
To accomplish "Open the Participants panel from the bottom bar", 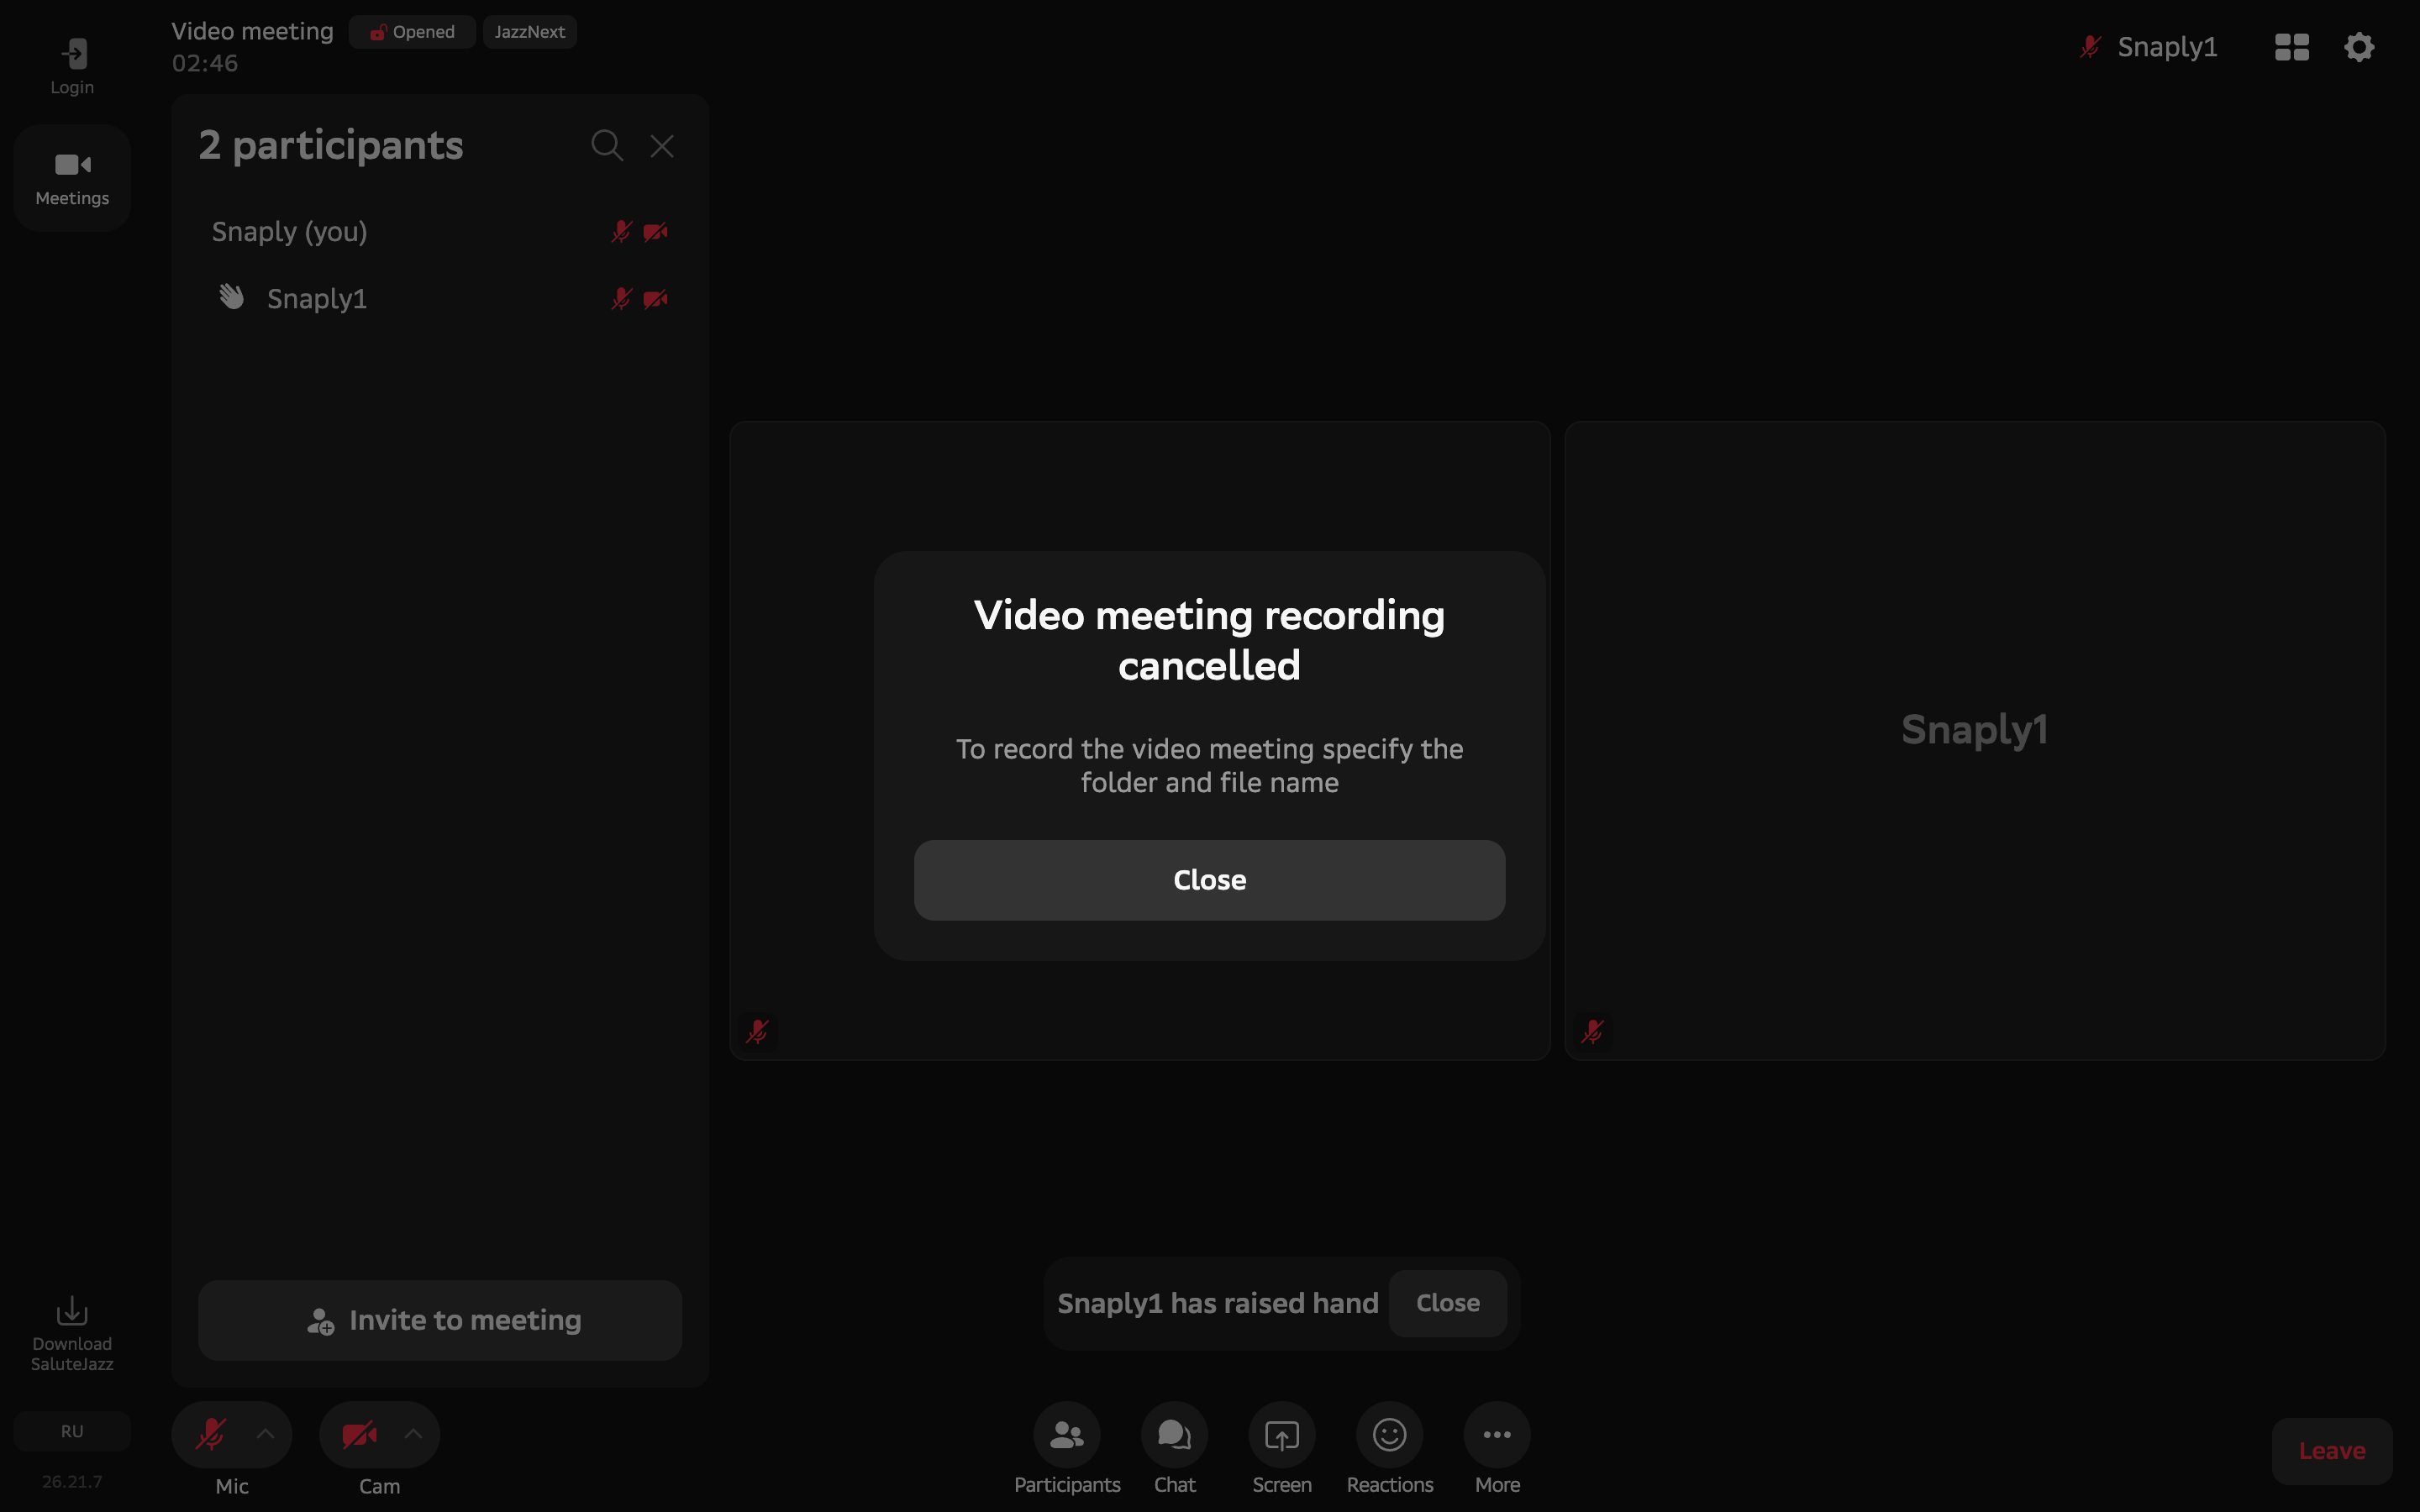I will tap(1067, 1448).
